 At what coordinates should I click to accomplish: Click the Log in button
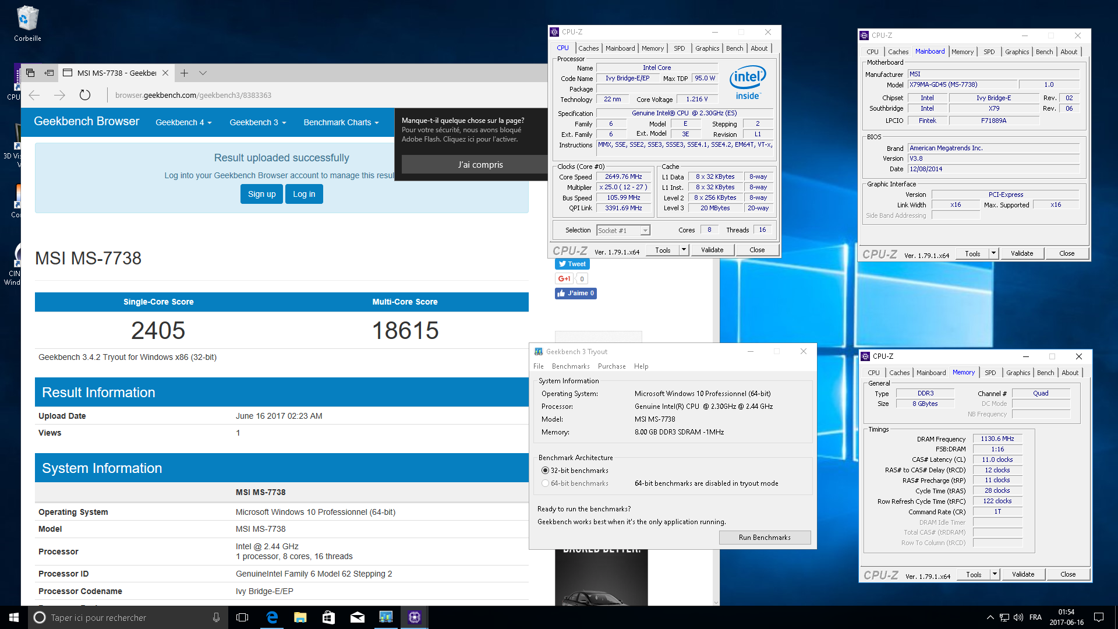click(304, 194)
